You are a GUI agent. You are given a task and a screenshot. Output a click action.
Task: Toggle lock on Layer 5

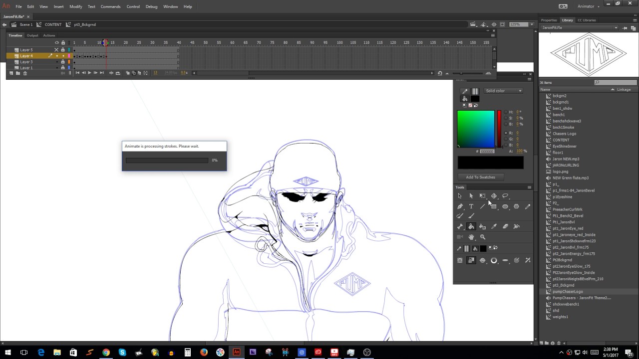63,50
